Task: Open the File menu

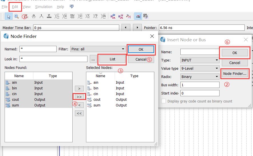Action: click(x=4, y=7)
